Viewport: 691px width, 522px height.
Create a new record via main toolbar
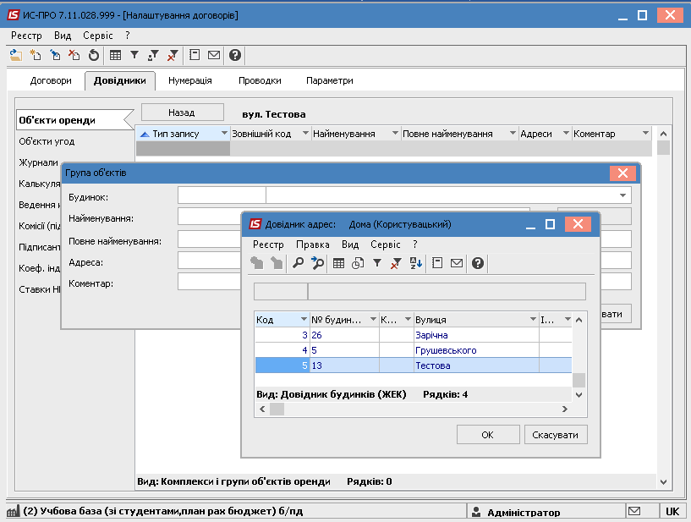pyautogui.click(x=36, y=55)
